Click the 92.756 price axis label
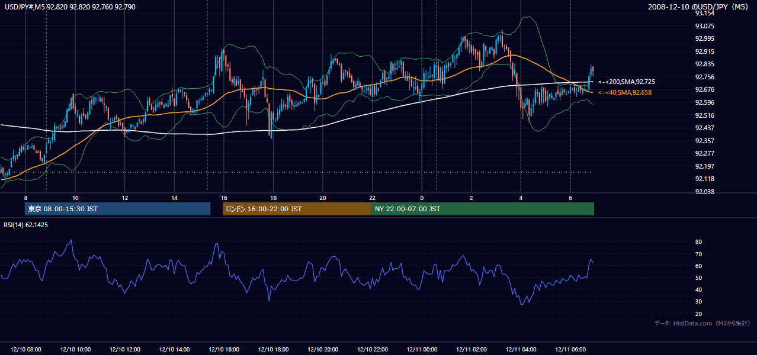Viewport: 757px width, 355px height. [x=704, y=77]
